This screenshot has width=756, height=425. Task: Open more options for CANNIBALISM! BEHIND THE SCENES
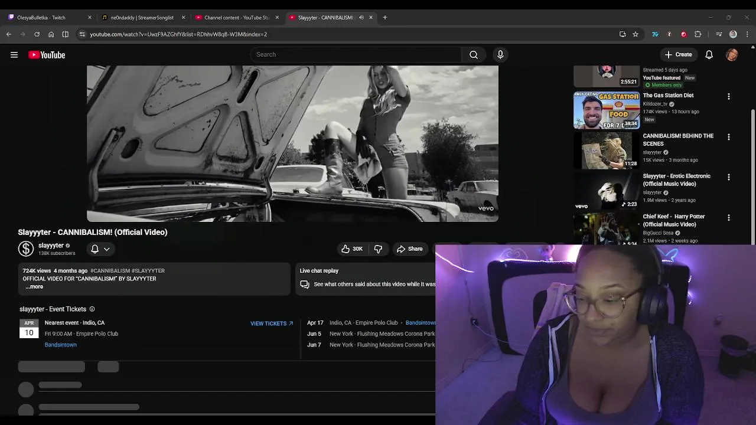pyautogui.click(x=729, y=137)
